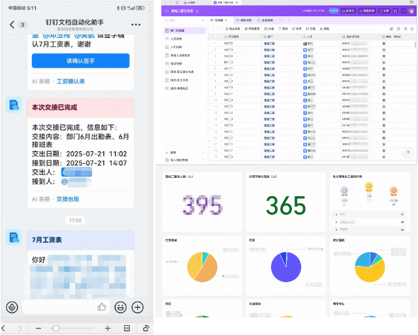Expand the 导入/同步数据 option

180,160
